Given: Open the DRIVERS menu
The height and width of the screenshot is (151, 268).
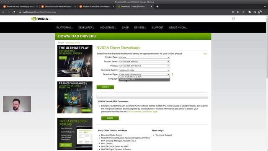Looking at the screenshot, I should click(x=140, y=28).
